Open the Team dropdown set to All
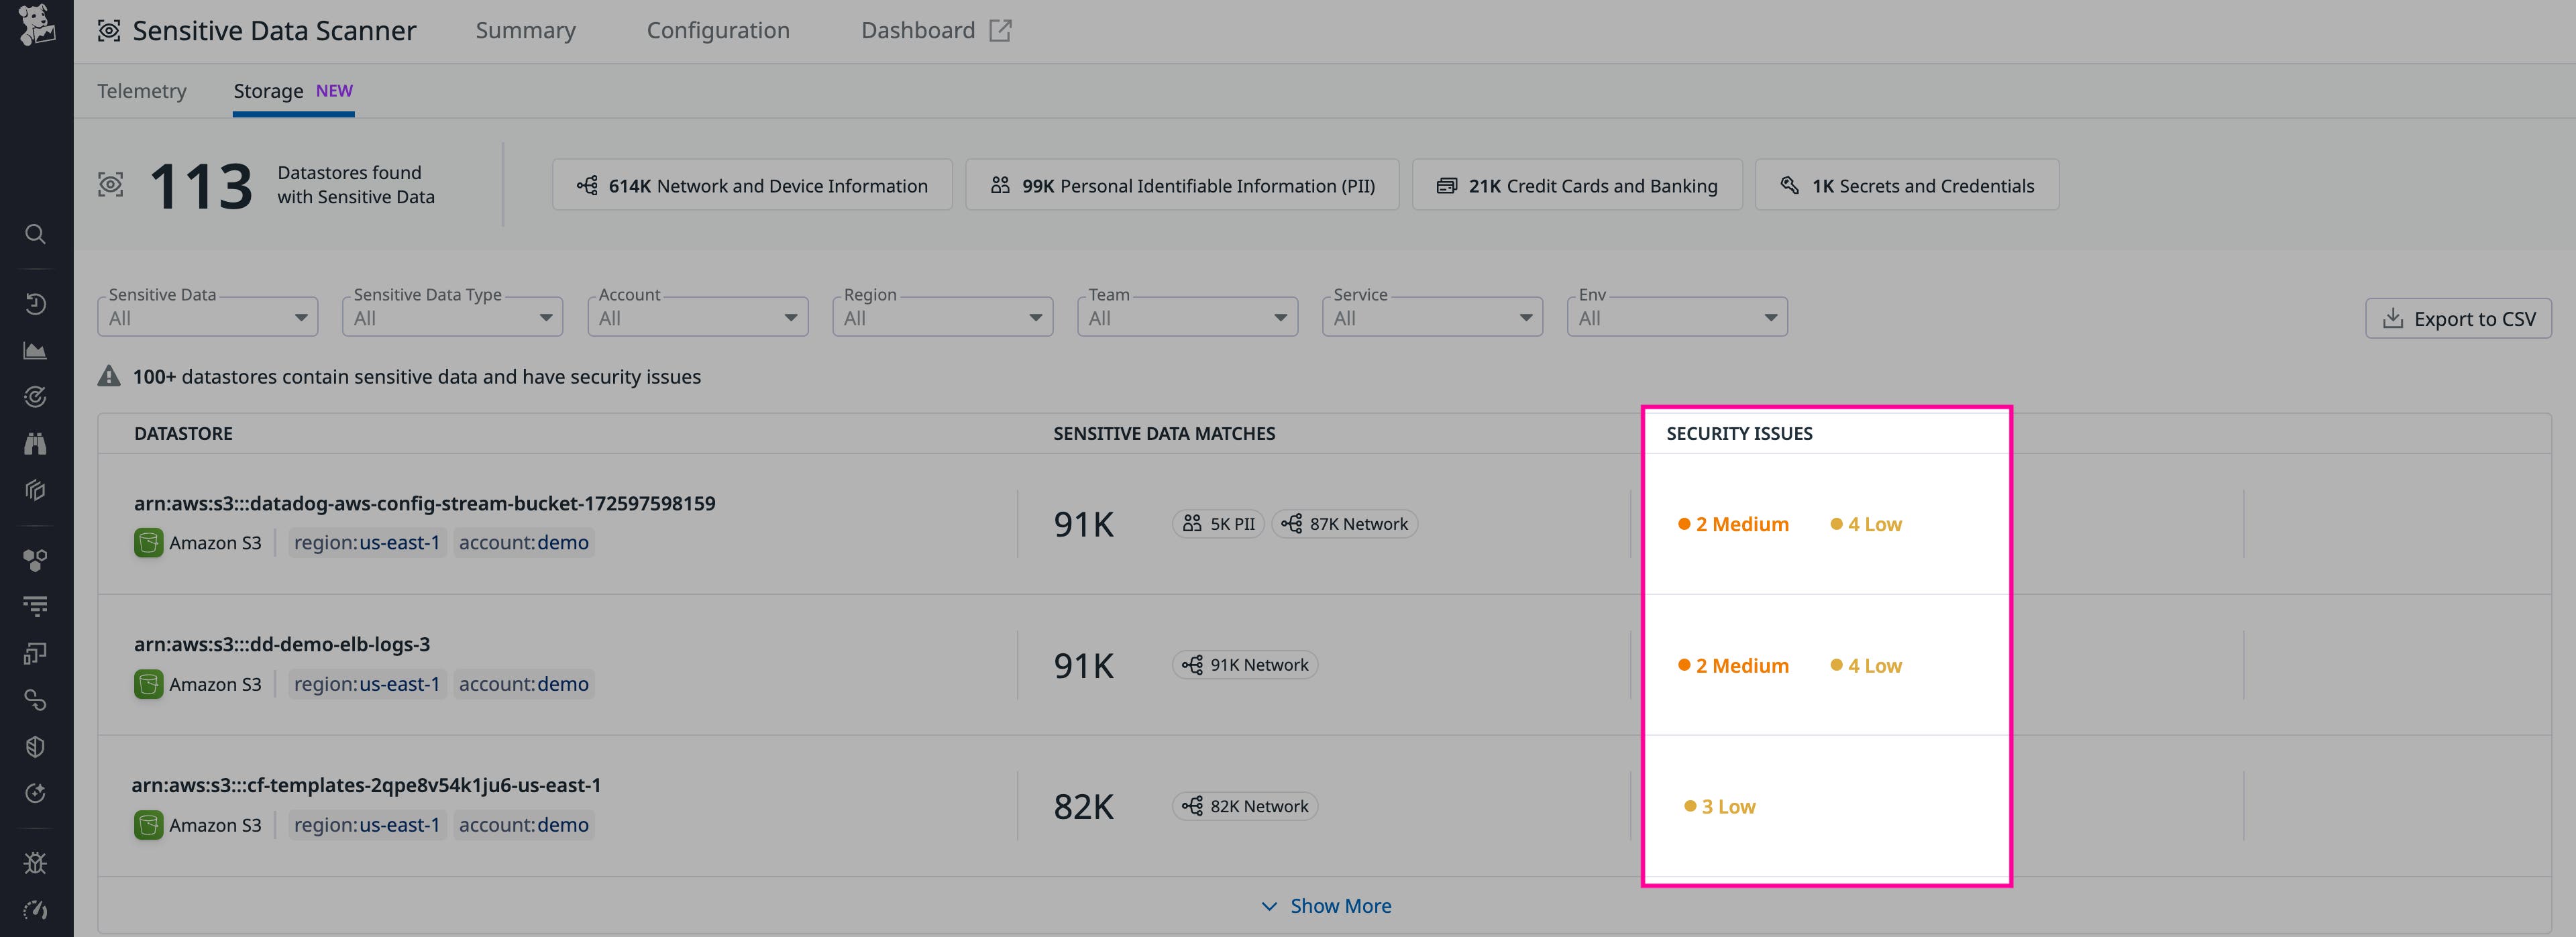This screenshot has width=2576, height=937. click(1186, 316)
